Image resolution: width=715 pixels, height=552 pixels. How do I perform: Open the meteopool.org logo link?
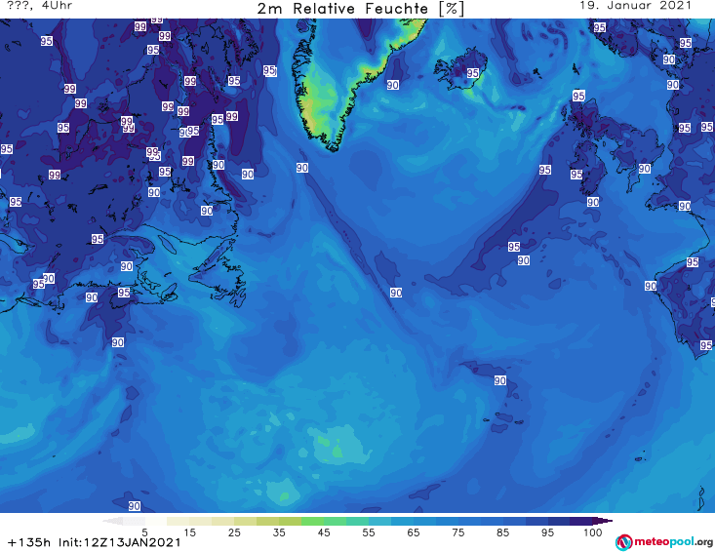pos(664,542)
